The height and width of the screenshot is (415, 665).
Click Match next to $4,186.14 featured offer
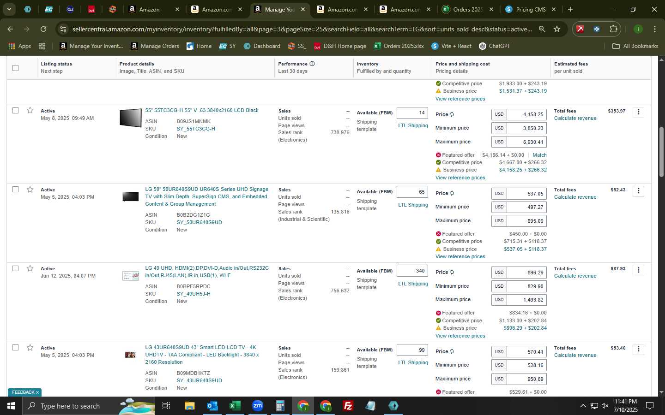[x=539, y=155]
